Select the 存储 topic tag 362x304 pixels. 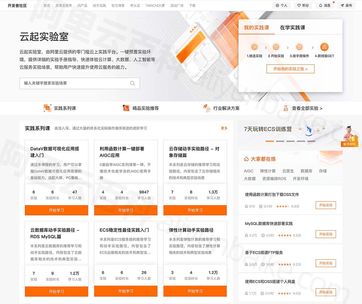pyautogui.click(x=323, y=171)
